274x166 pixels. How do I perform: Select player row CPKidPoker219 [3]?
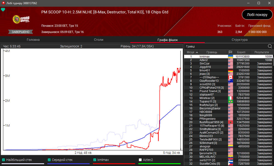click(x=229, y=88)
